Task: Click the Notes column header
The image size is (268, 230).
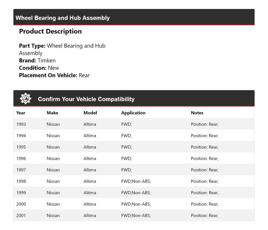Action: 197,113
